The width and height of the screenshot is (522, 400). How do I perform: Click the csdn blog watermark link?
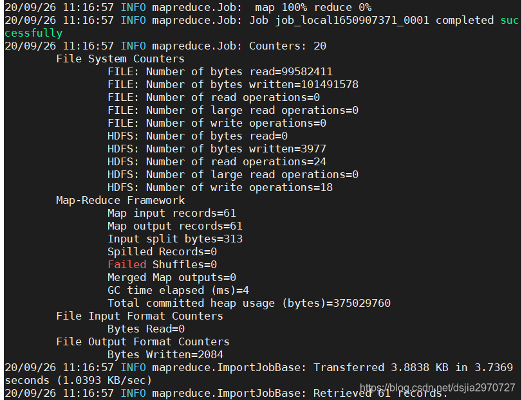pos(437,388)
